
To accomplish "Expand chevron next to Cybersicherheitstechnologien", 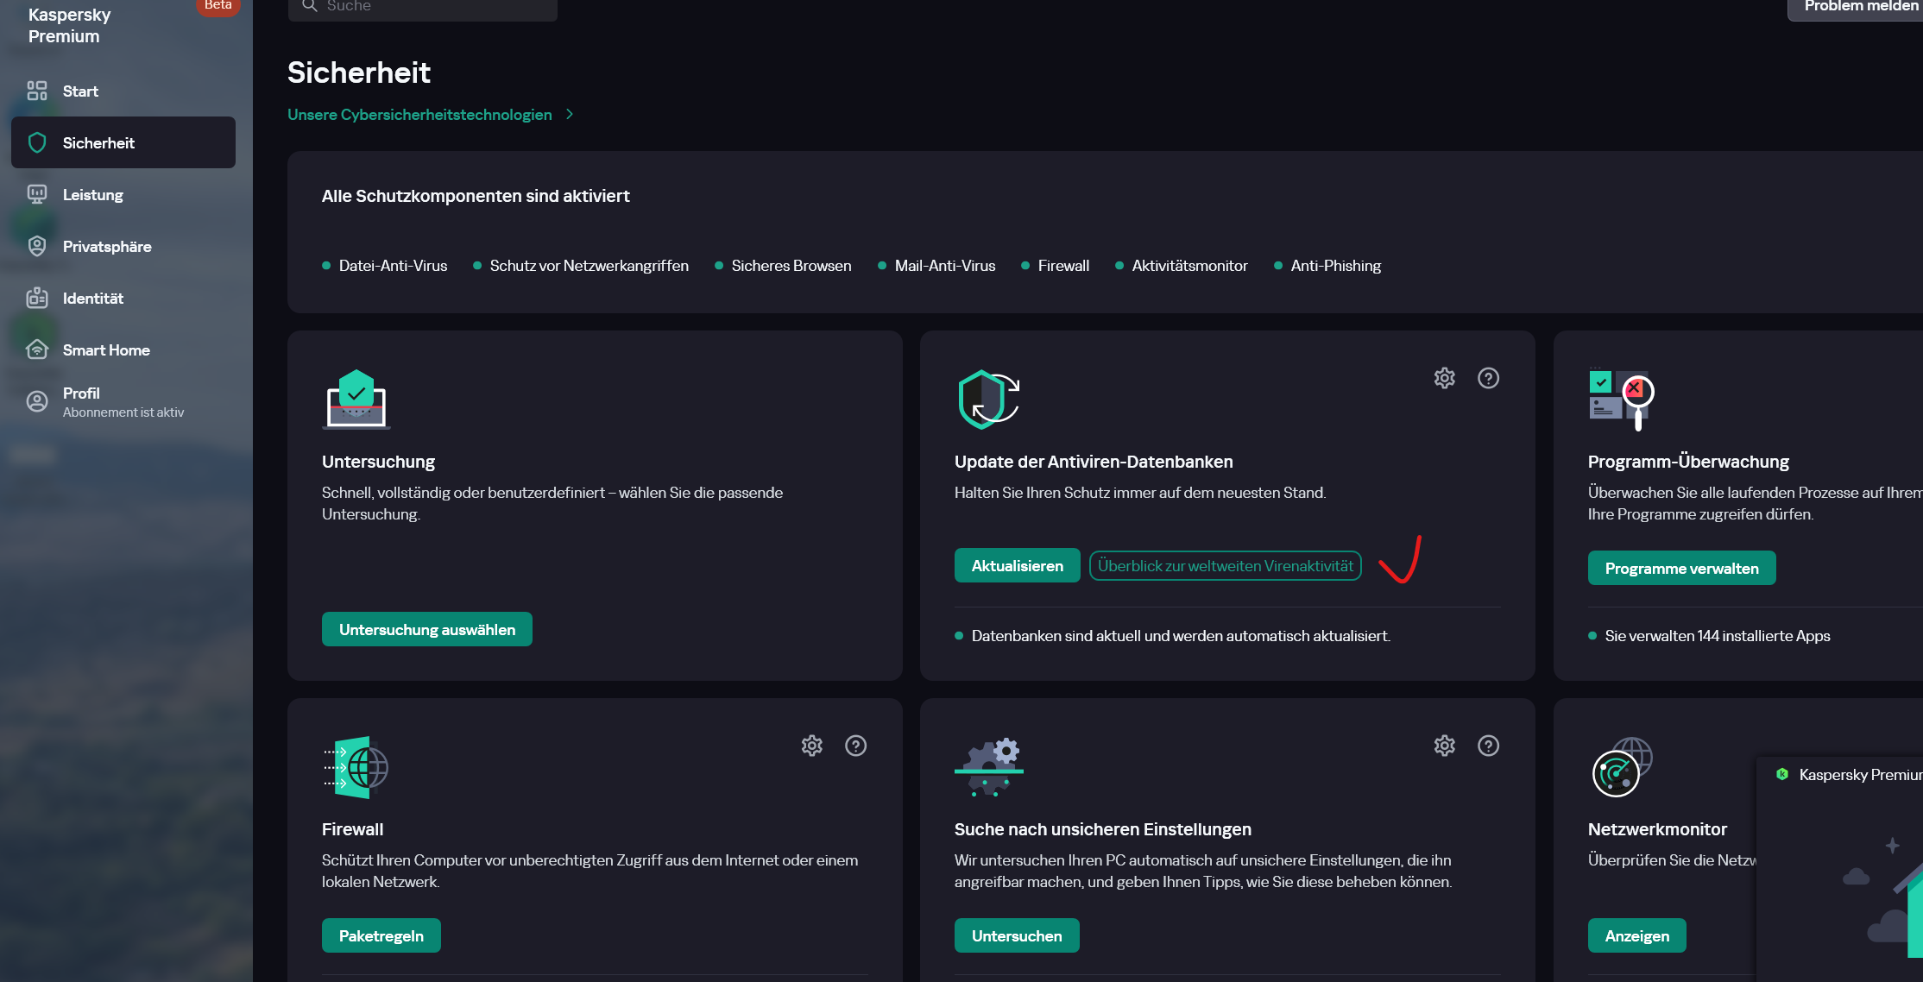I will point(570,114).
